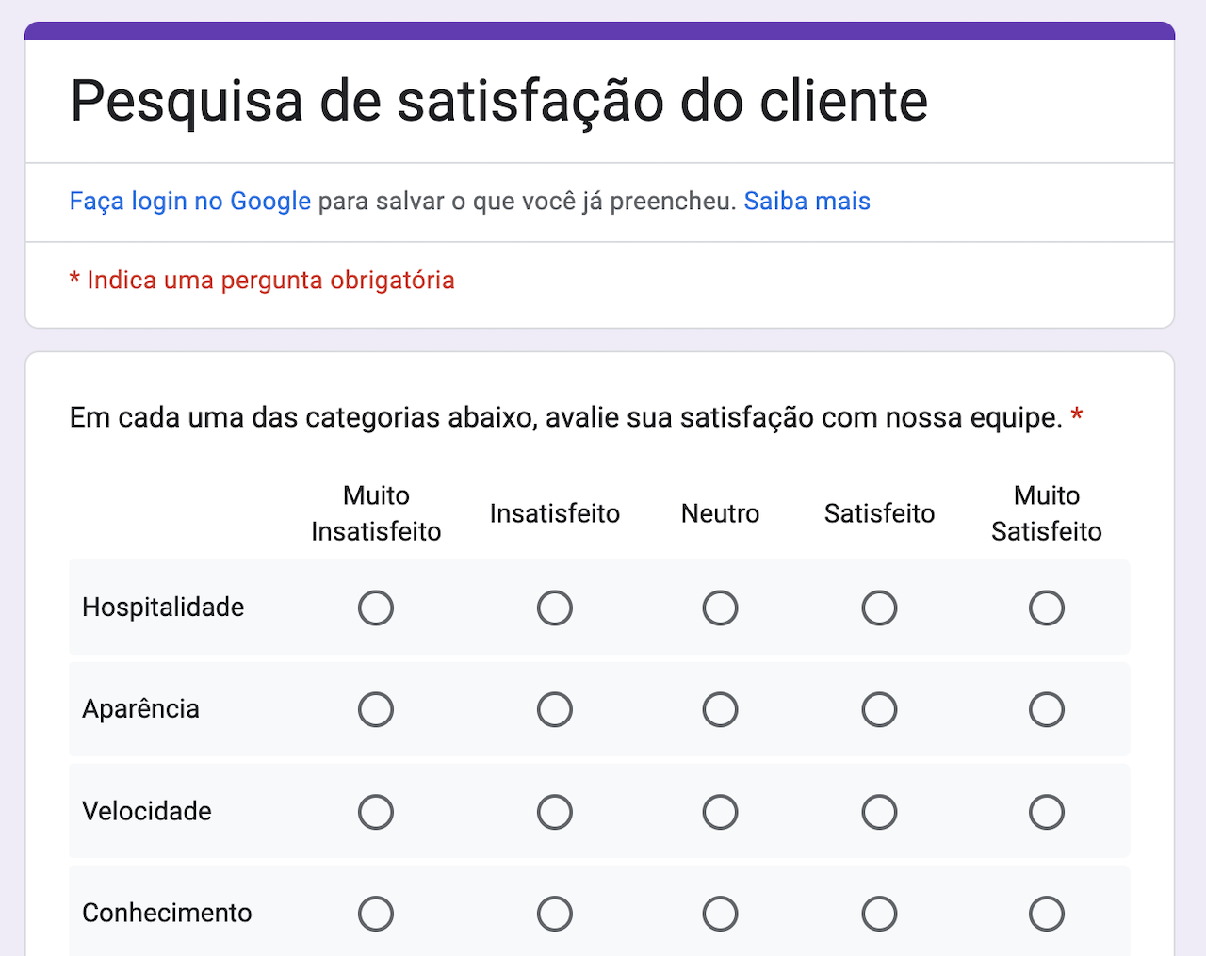Rate Hospitalidade as Muito Insatisfeito
Screen dimensions: 1206x956
[x=376, y=608]
